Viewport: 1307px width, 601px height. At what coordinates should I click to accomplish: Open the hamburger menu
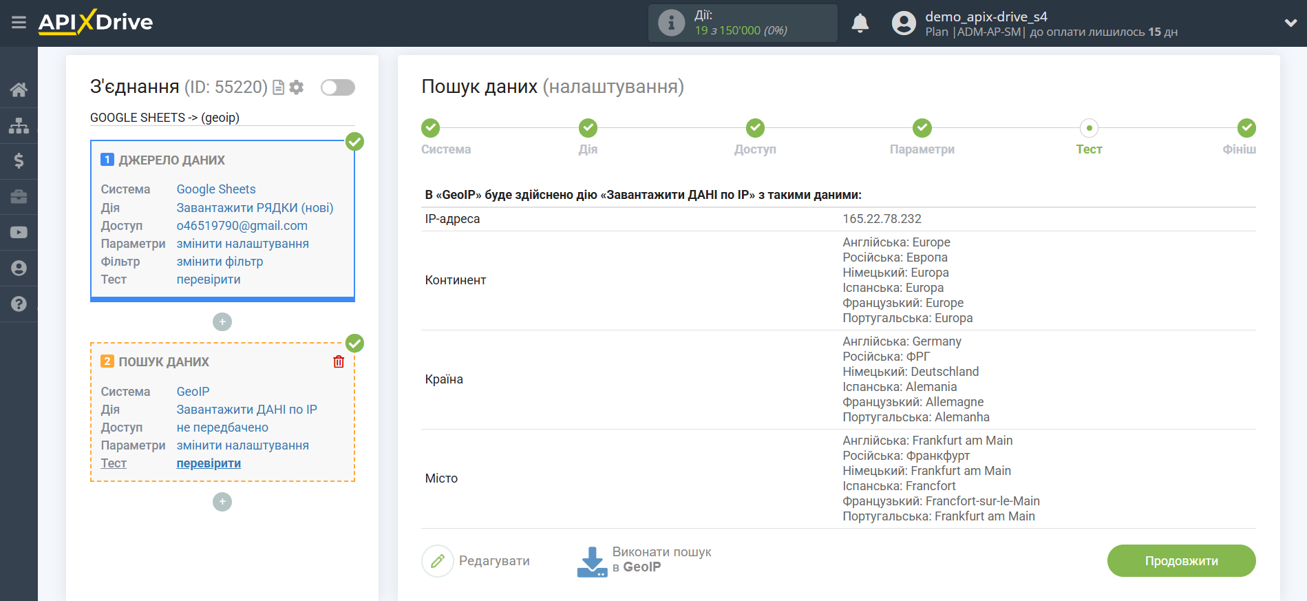[x=19, y=23]
